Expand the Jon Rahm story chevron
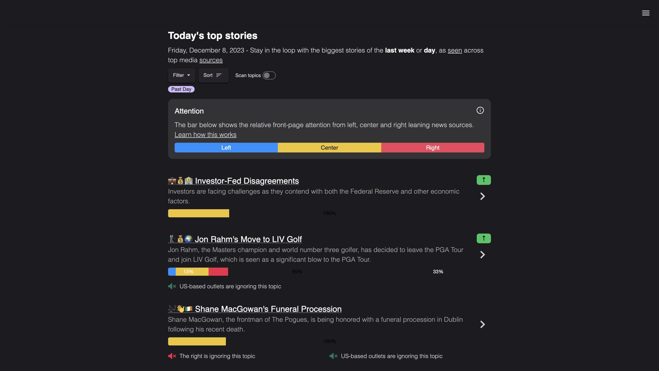This screenshot has width=659, height=371. tap(482, 255)
